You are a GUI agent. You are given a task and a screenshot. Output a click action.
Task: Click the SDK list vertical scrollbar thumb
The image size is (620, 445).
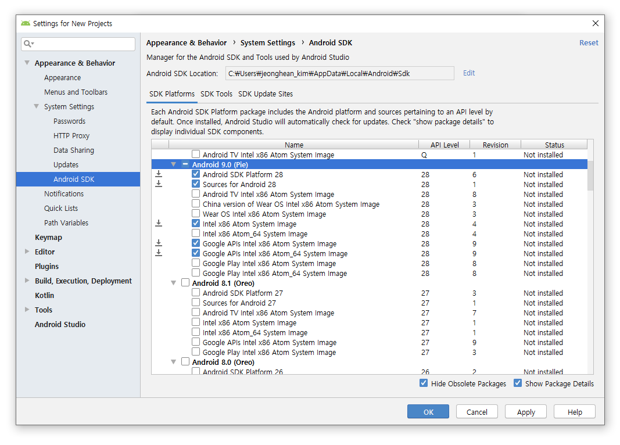coord(590,175)
